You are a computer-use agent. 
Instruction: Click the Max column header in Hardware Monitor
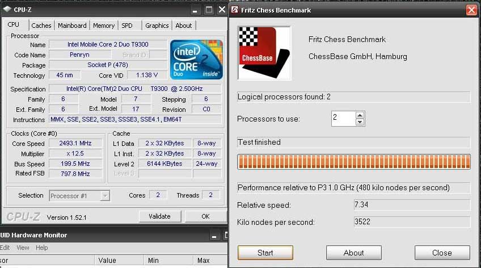click(210, 260)
